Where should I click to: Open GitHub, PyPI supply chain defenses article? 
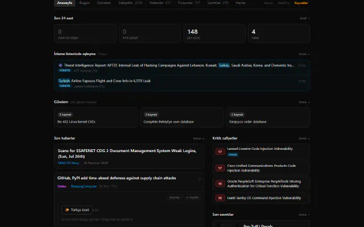tap(117, 178)
